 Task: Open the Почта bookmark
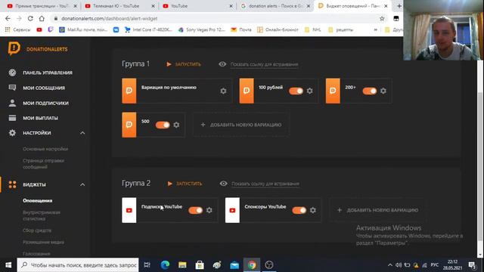tap(241, 29)
